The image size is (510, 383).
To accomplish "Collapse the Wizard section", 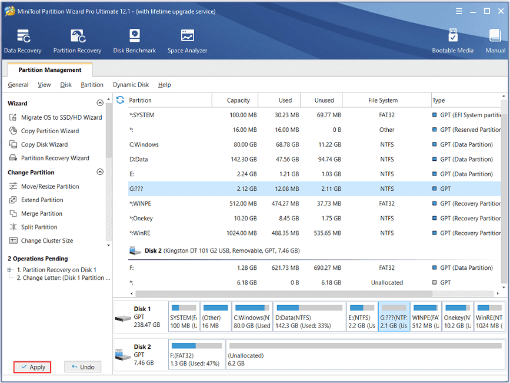I will [x=100, y=101].
